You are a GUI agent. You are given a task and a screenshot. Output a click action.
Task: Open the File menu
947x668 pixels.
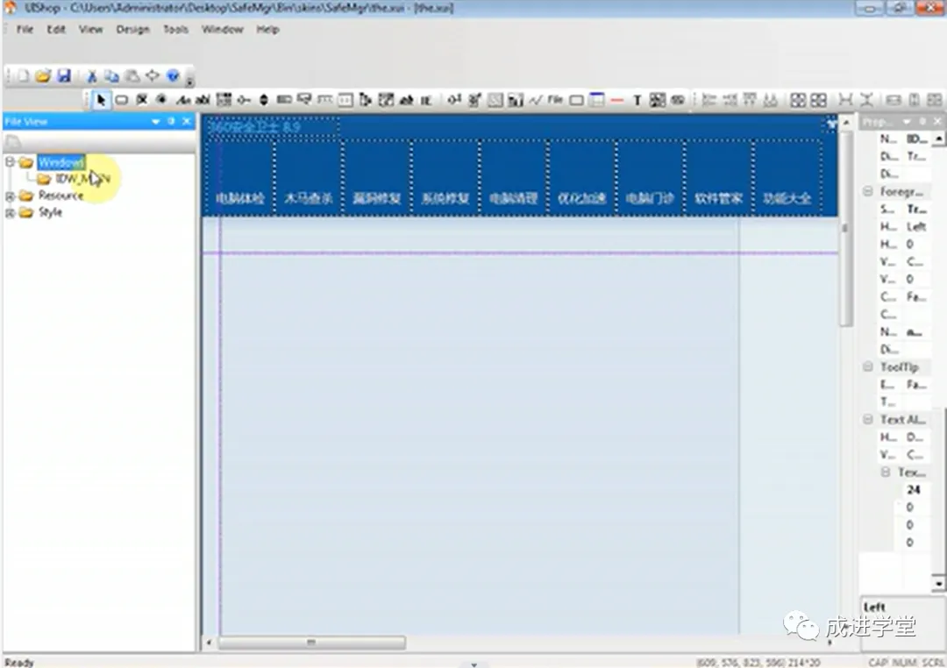[x=25, y=29]
